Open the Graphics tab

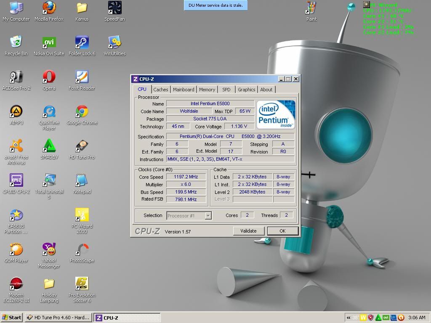[247, 90]
